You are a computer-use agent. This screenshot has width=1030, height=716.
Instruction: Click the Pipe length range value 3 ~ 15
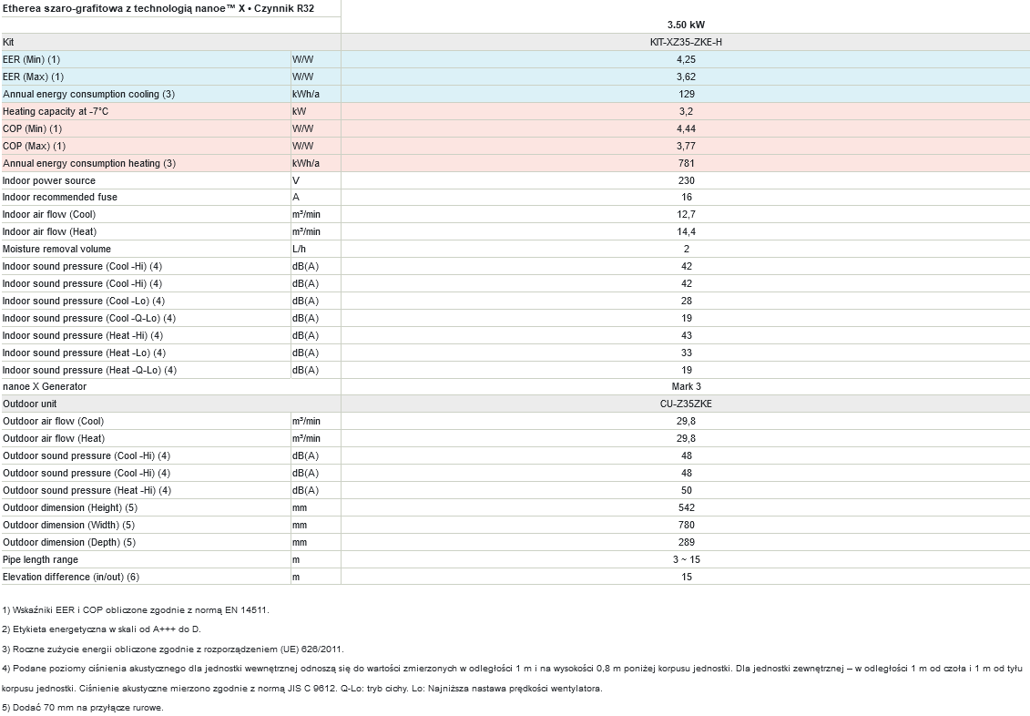pyautogui.click(x=686, y=559)
